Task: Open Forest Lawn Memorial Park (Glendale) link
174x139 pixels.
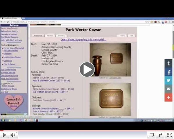Action: coord(14,49)
